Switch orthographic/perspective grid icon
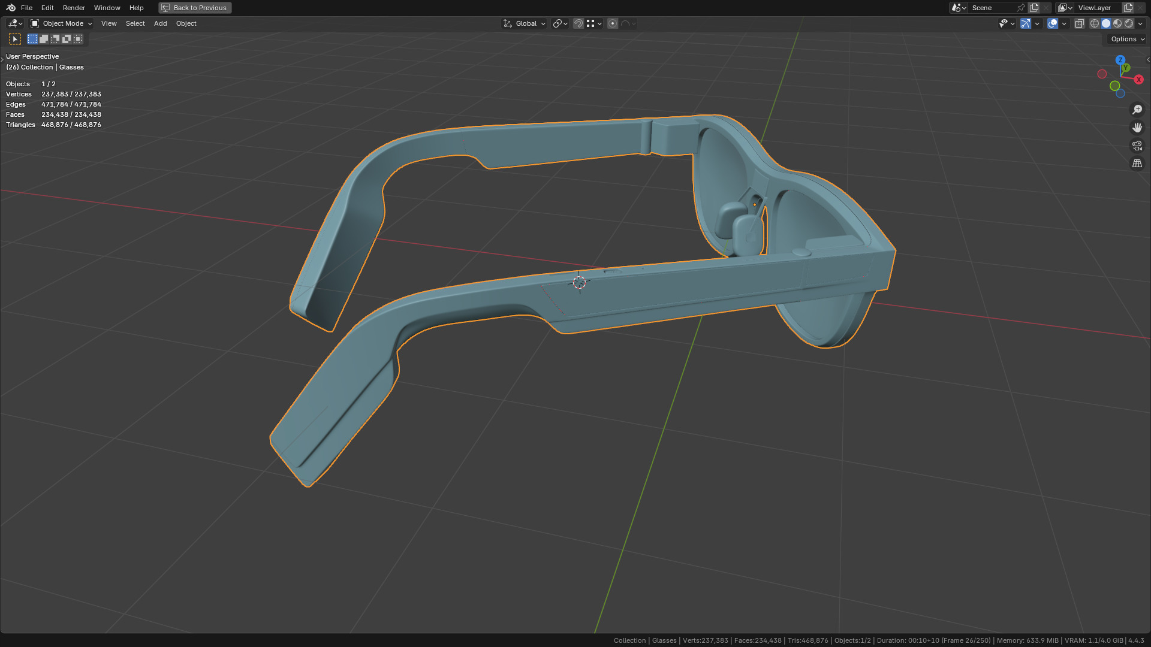This screenshot has width=1151, height=647. point(1137,164)
